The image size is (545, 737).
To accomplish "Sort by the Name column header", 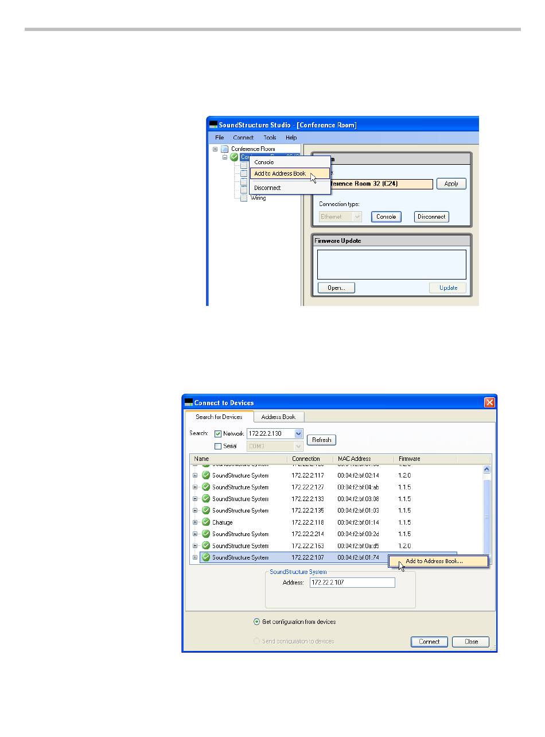I will 238,459.
